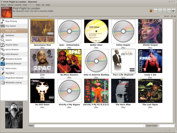Image resolution: width=177 pixels, height=133 pixels.
Task: Skip to previous track
Action: [155, 11]
